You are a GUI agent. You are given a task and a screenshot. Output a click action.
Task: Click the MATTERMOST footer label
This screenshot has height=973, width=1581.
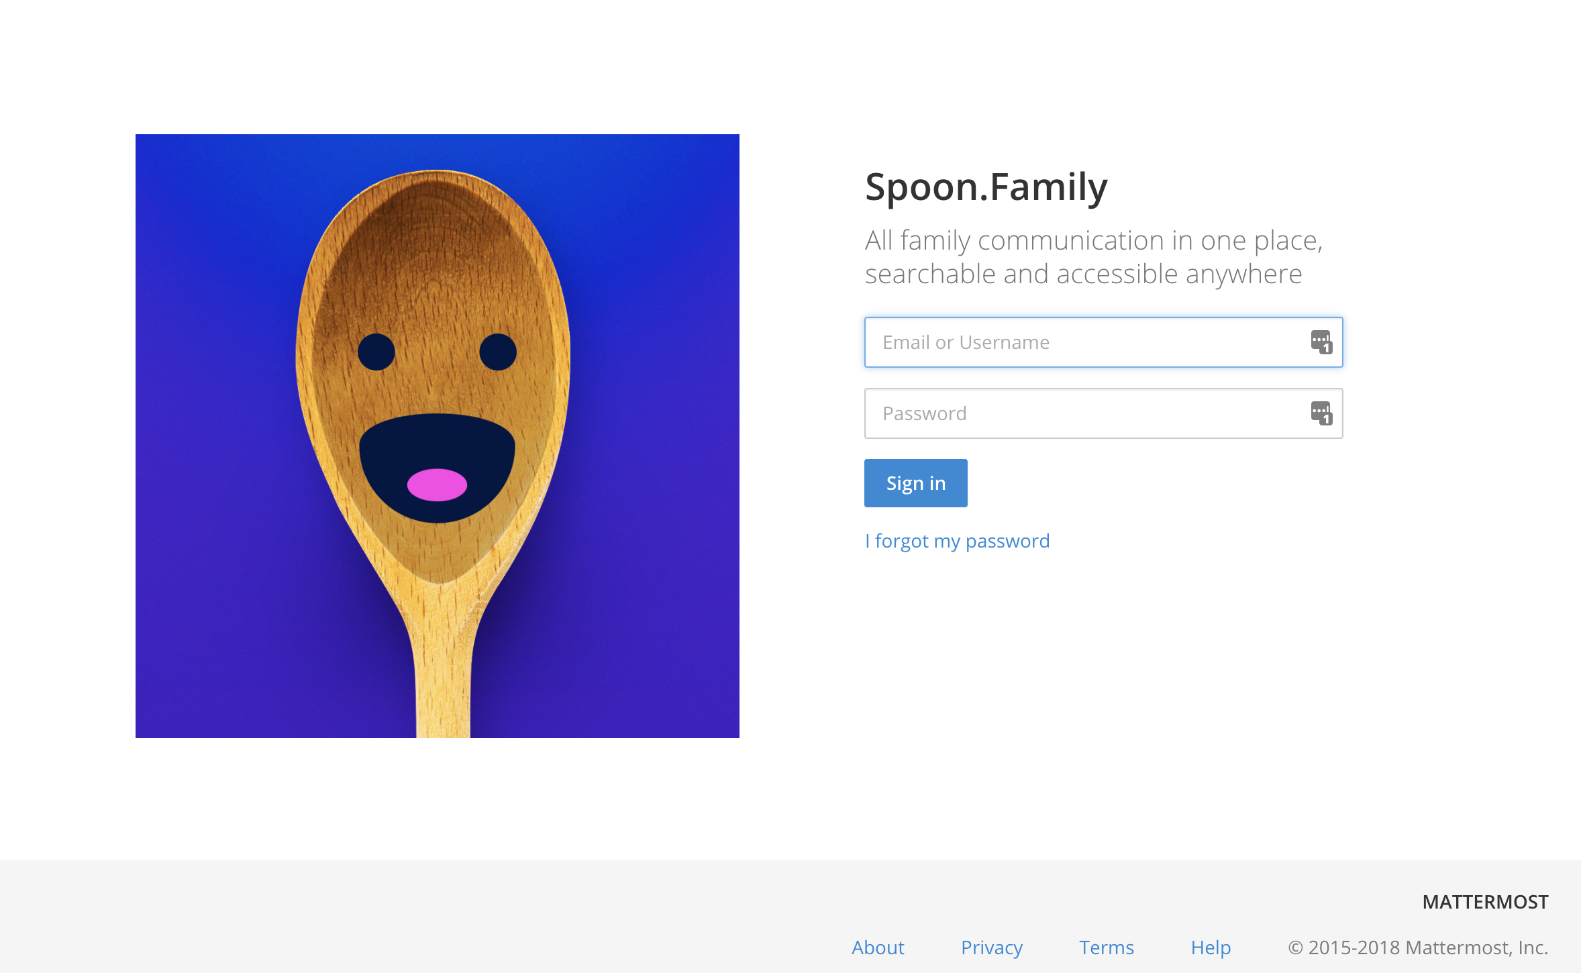1485,902
